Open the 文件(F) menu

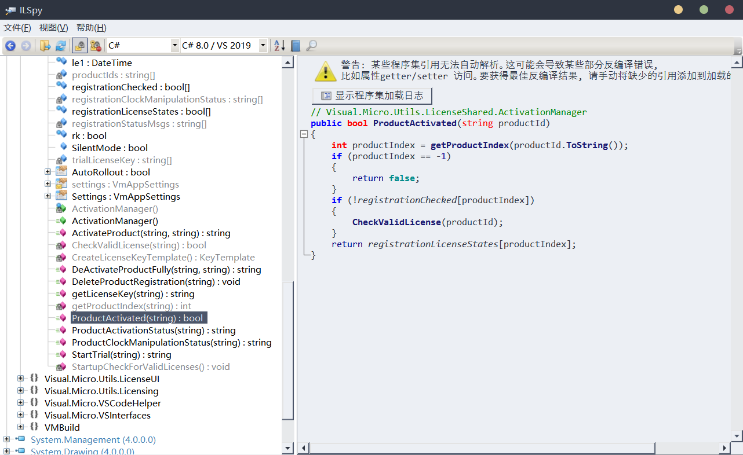(17, 27)
